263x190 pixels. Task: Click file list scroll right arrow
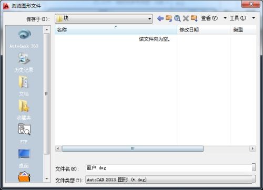252,149
